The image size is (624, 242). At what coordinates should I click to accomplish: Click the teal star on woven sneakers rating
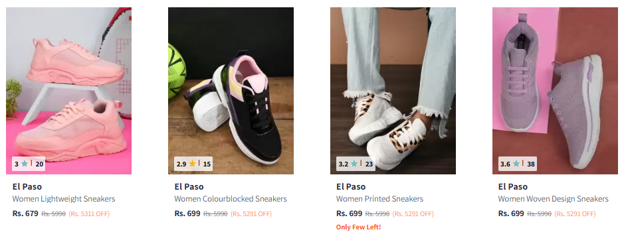[x=516, y=164]
